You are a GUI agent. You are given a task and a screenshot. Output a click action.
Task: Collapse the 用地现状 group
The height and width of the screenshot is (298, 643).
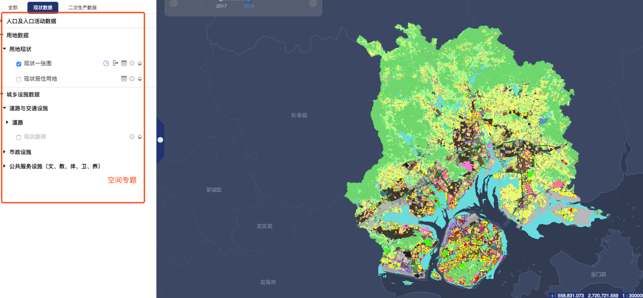5,49
